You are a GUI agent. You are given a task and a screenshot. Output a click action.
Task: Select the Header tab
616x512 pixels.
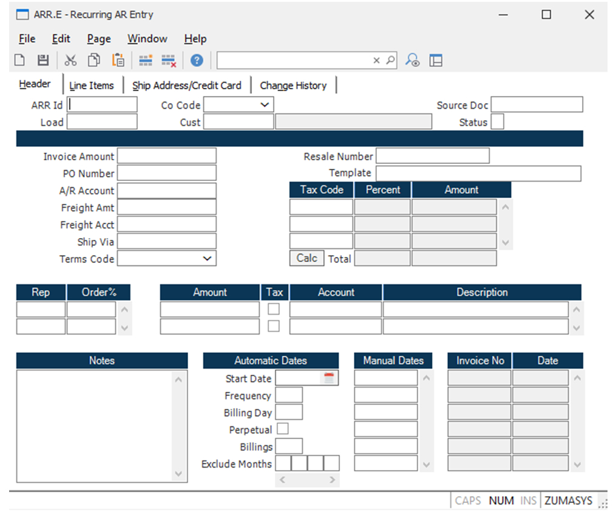point(35,84)
